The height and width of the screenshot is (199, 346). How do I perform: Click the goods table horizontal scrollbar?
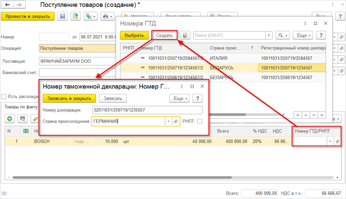click(122, 177)
